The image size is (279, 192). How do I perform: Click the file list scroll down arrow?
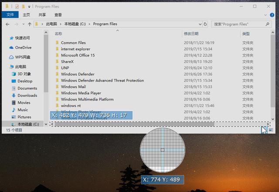(272, 119)
